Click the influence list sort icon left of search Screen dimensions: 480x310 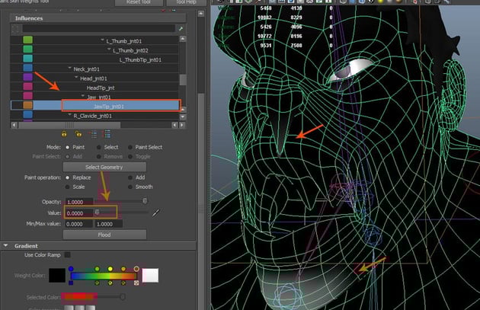[17, 27]
